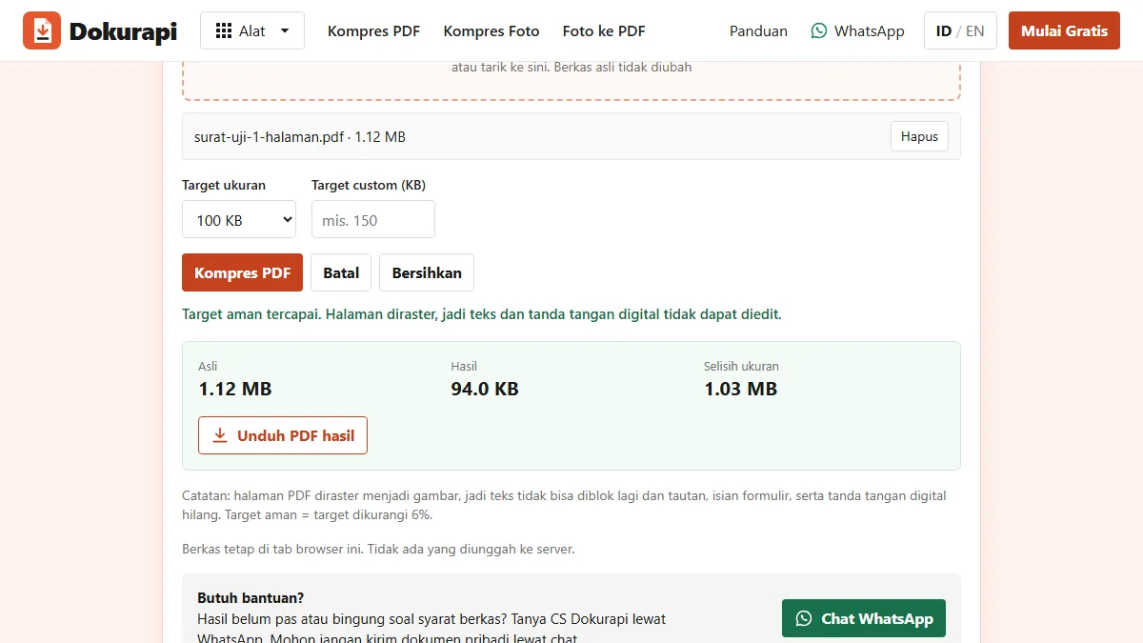Screen dimensions: 1143x643
Task: Click Unduh PDF hasil label text
Action: [295, 435]
